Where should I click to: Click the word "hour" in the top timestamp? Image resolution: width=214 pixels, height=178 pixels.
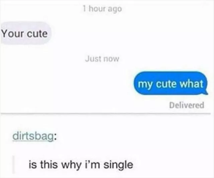[x=97, y=9]
